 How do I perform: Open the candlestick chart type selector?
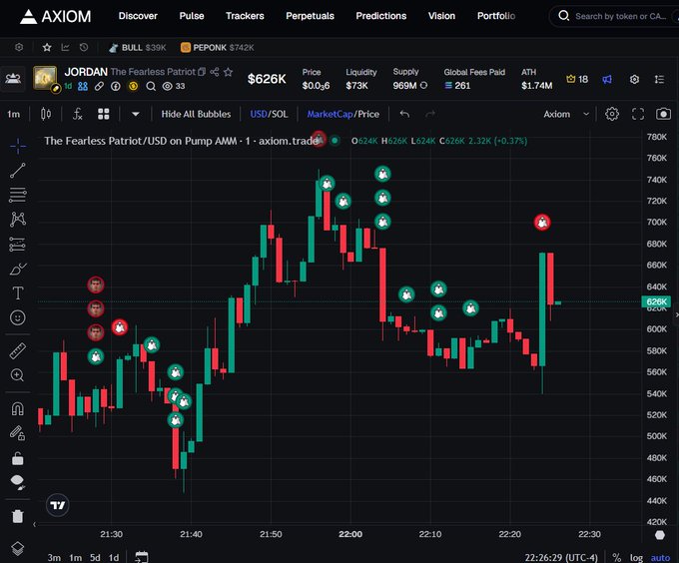coord(46,114)
